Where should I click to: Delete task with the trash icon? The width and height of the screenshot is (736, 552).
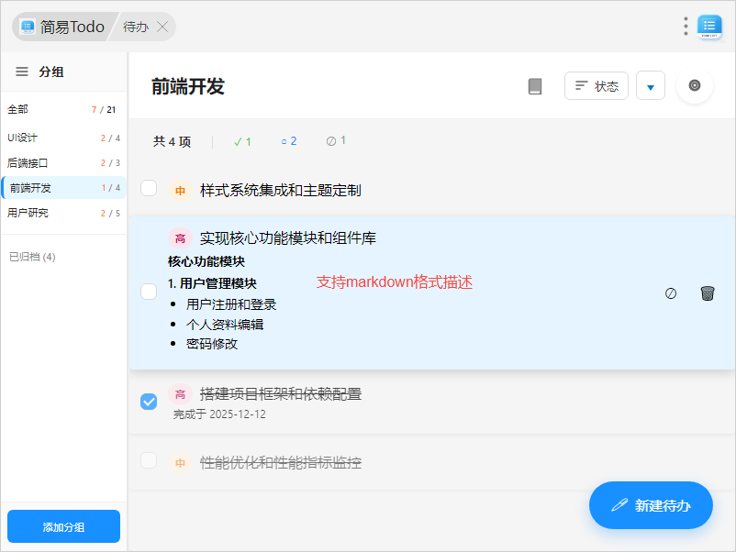pos(707,293)
